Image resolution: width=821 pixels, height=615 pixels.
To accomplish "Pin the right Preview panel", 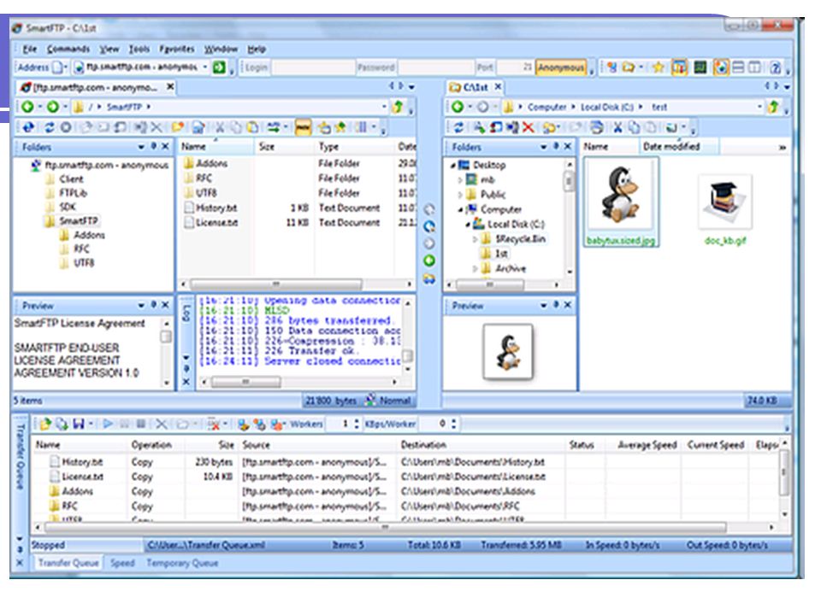I will (556, 305).
